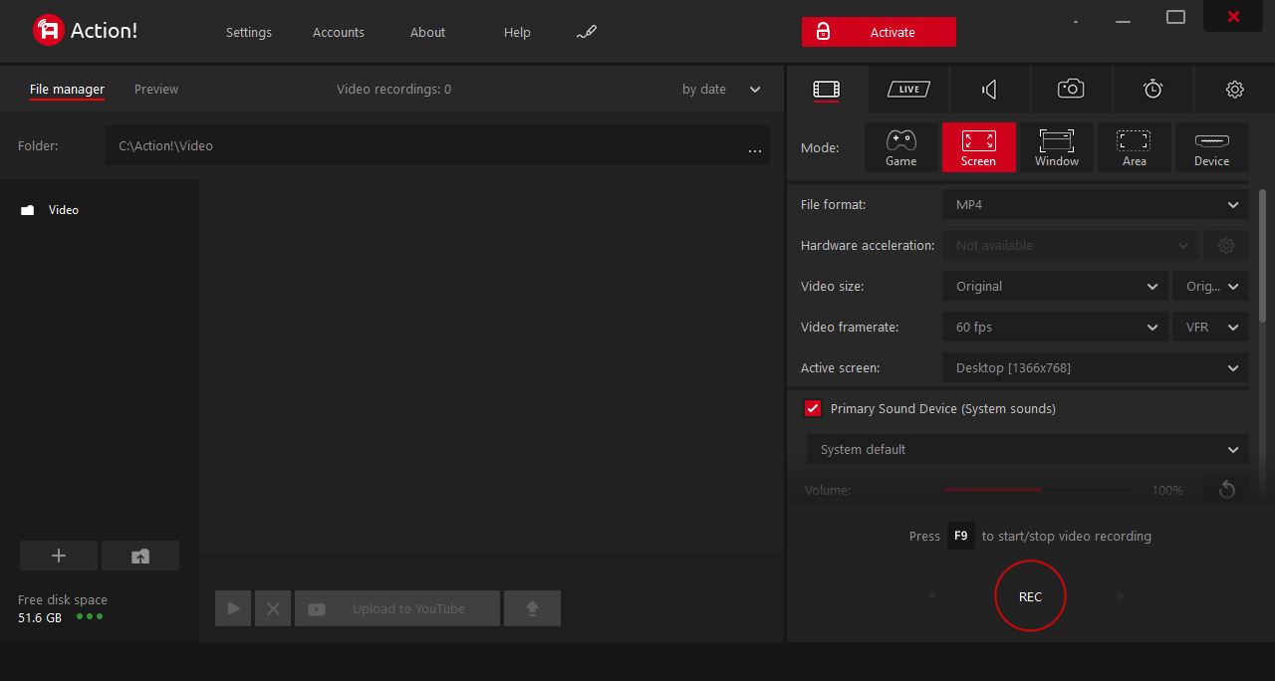This screenshot has height=681, width=1275.
Task: Click the Activate button
Action: coord(879,32)
